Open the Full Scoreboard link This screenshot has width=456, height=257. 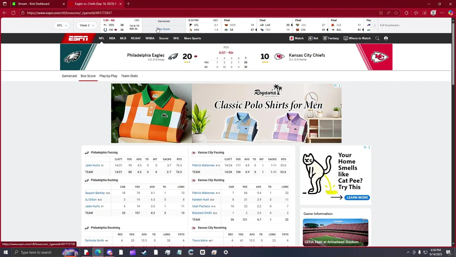[x=390, y=25]
